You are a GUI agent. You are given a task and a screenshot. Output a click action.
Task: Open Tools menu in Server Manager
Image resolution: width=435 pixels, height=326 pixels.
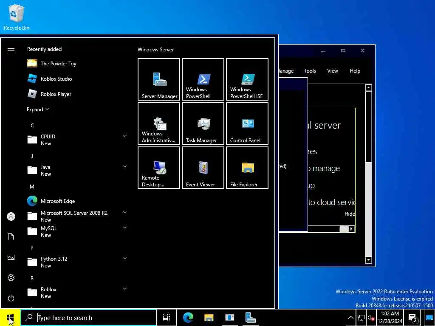coord(310,71)
